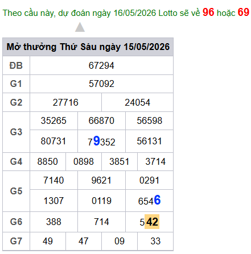Select G5 number 0291
Viewport: 251px width, 254px height.
[x=149, y=180]
